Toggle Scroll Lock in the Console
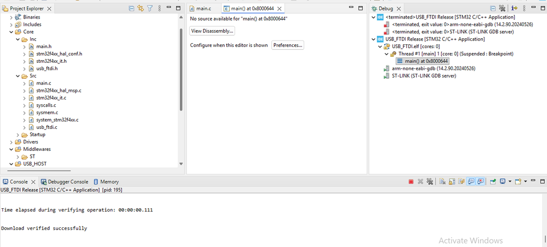Screen dimensions: 547x247 [x=452, y=181]
